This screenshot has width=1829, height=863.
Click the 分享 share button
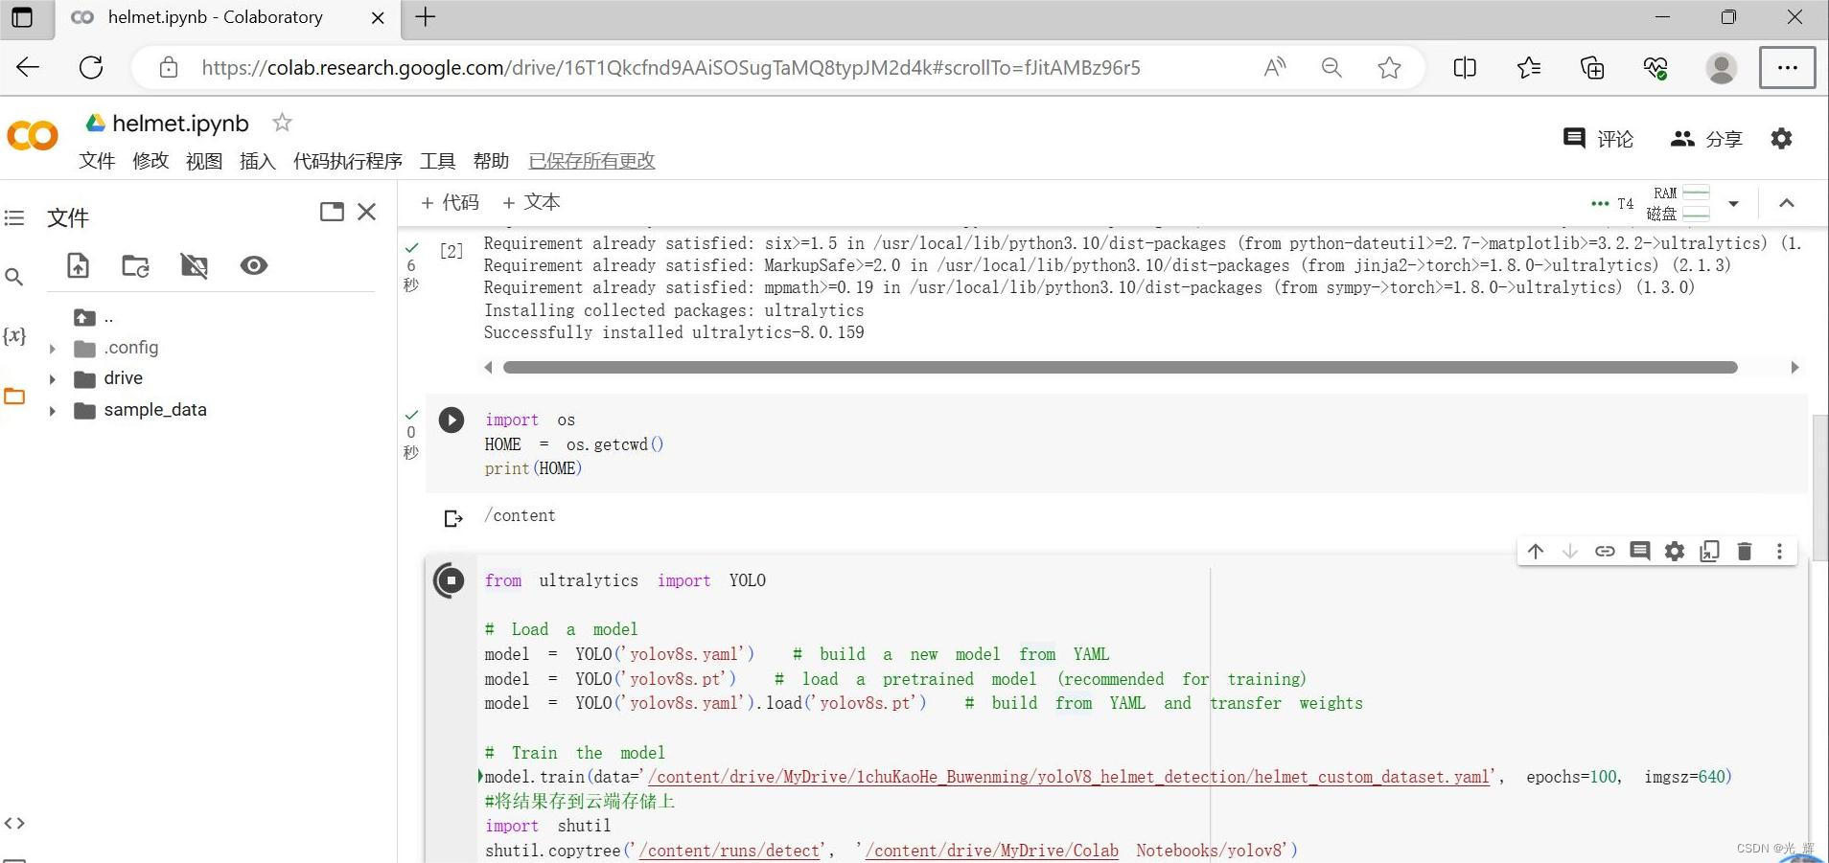[1705, 139]
